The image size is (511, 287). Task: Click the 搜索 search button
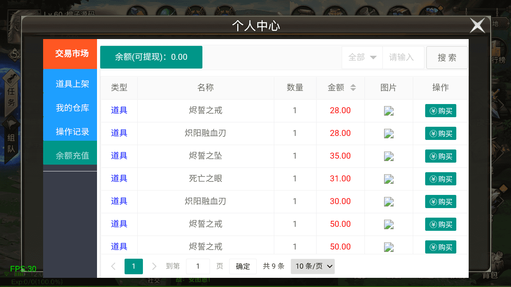(447, 57)
